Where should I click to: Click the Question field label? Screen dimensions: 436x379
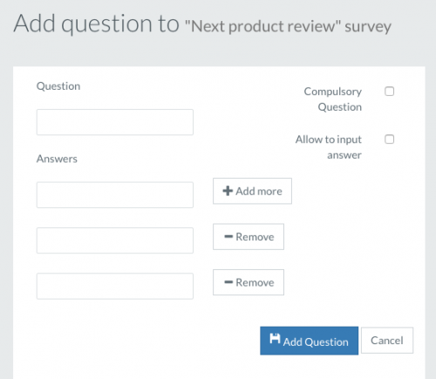click(x=58, y=86)
